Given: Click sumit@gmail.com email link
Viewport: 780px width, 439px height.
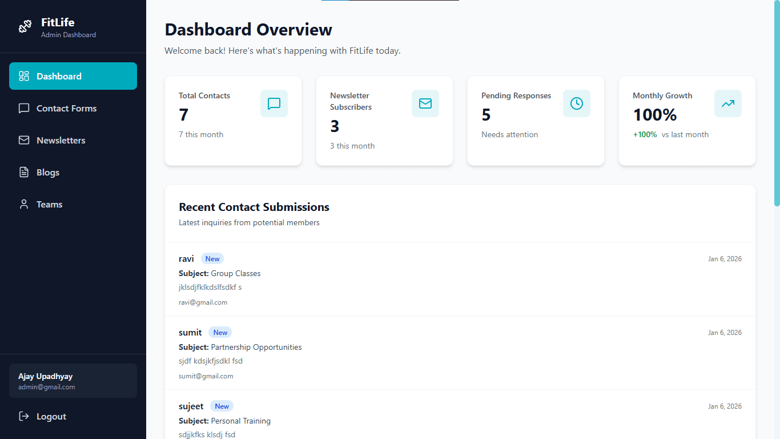Looking at the screenshot, I should 206,376.
